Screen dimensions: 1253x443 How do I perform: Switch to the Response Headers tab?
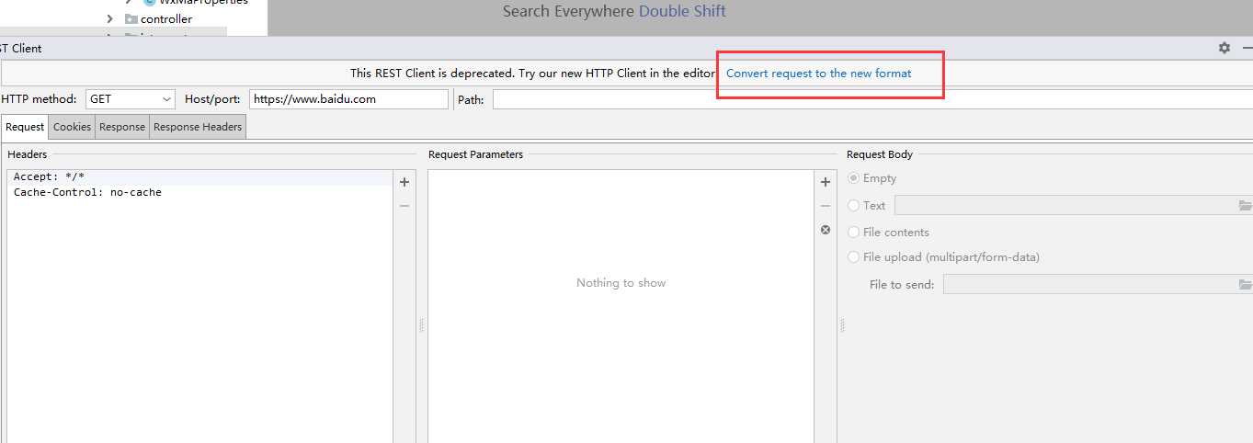pos(198,127)
